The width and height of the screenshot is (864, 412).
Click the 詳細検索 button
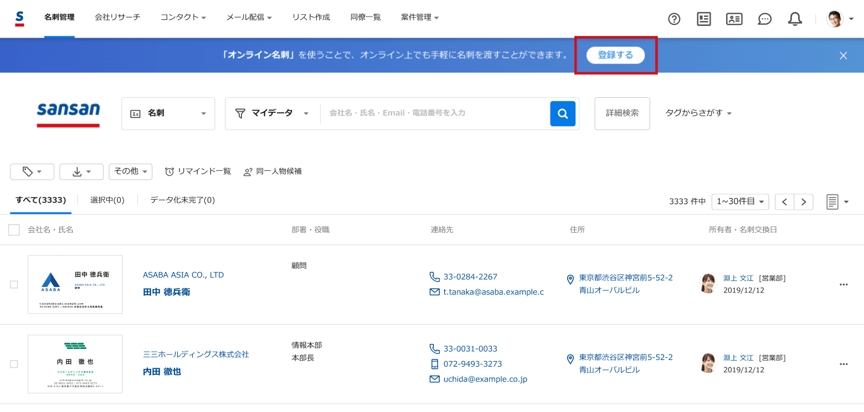[623, 113]
